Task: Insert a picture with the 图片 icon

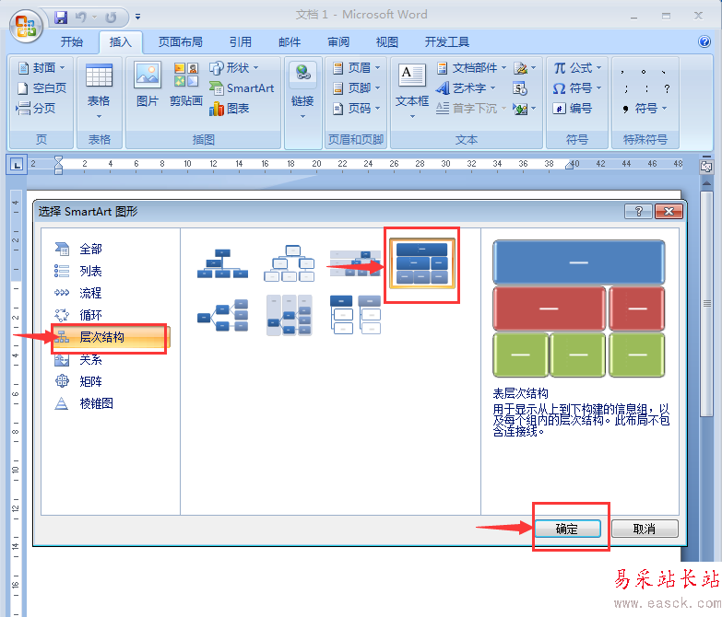Action: (148, 84)
